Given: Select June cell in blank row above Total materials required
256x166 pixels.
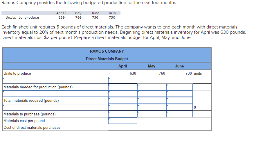Looking at the screenshot, I should [179, 94].
